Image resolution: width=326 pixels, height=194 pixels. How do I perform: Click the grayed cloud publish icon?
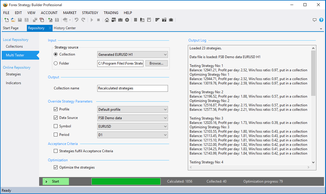(x=65, y=20)
